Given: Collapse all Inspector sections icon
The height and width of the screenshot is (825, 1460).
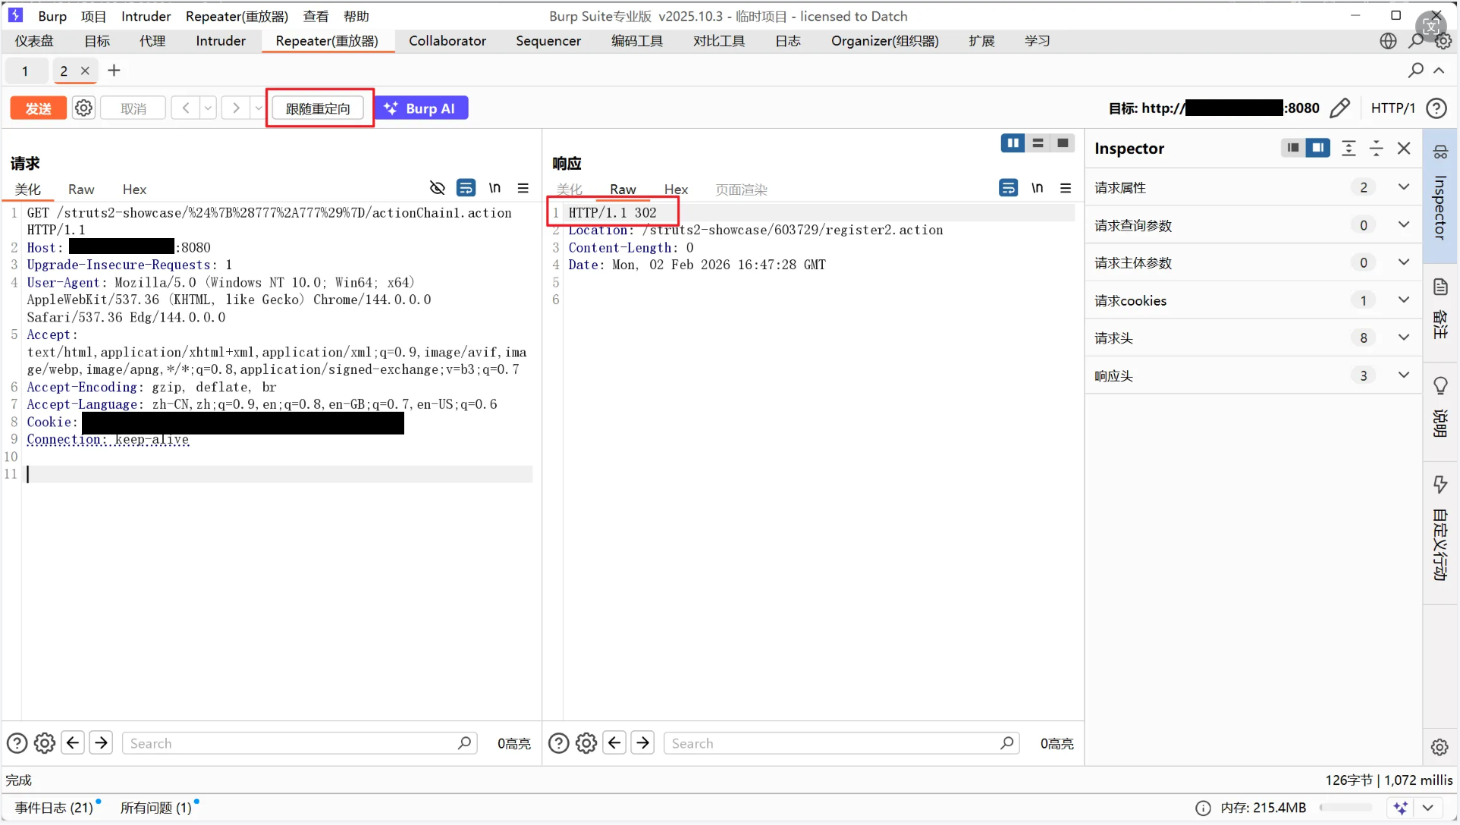Looking at the screenshot, I should pyautogui.click(x=1376, y=149).
